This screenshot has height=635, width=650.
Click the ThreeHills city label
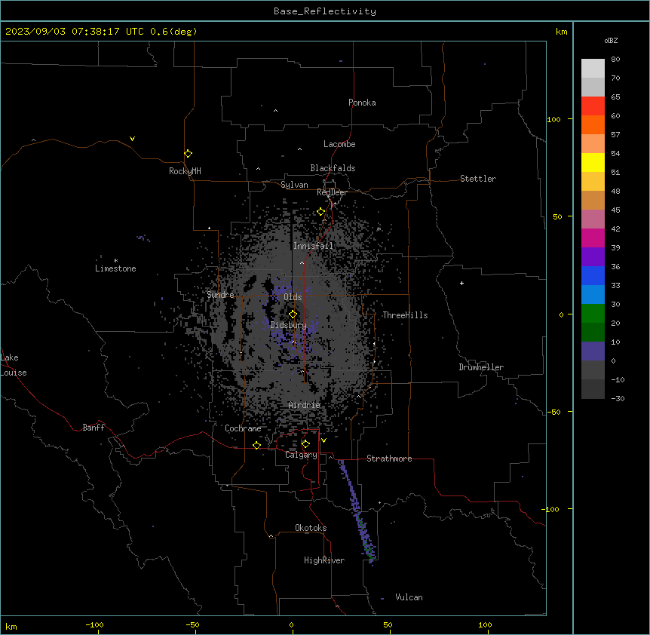[405, 315]
